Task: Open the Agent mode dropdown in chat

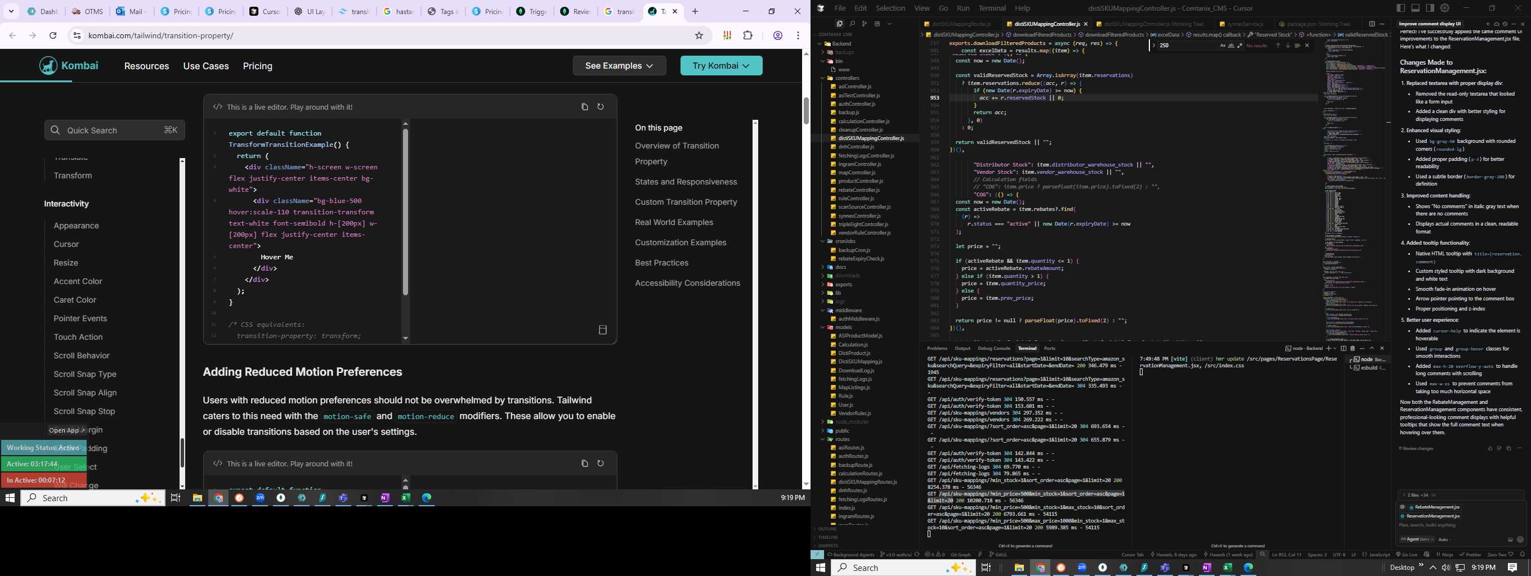Action: [1417, 539]
